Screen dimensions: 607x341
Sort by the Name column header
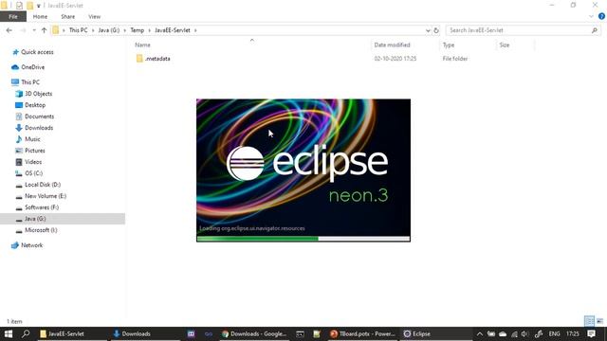tap(142, 45)
